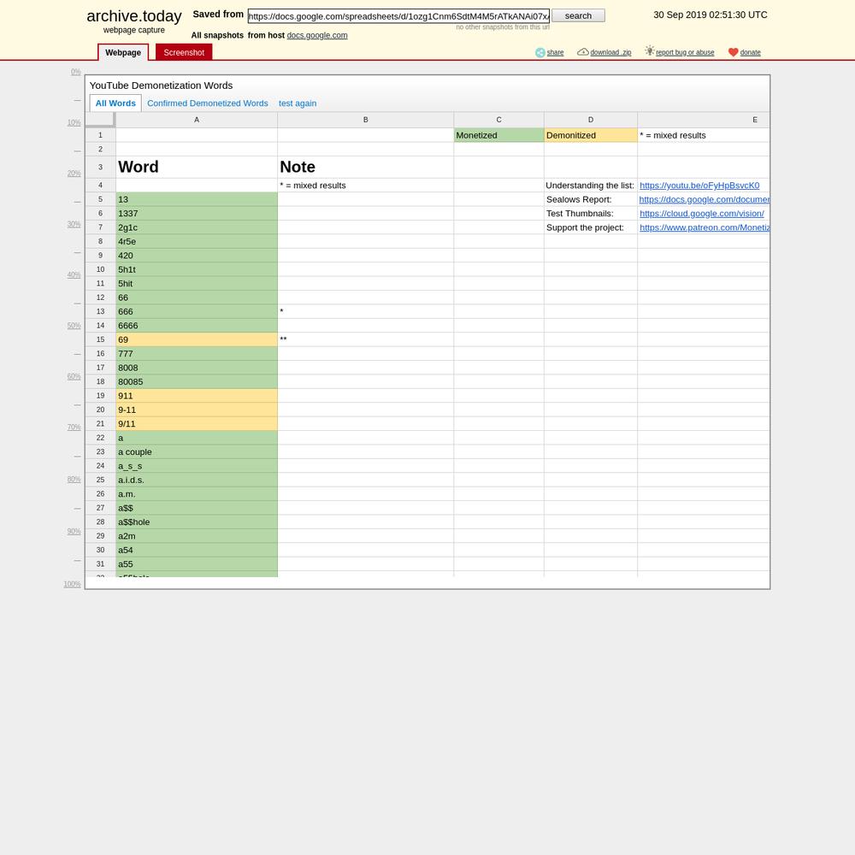Click the share link text
This screenshot has width=855, height=855.
[x=555, y=52]
